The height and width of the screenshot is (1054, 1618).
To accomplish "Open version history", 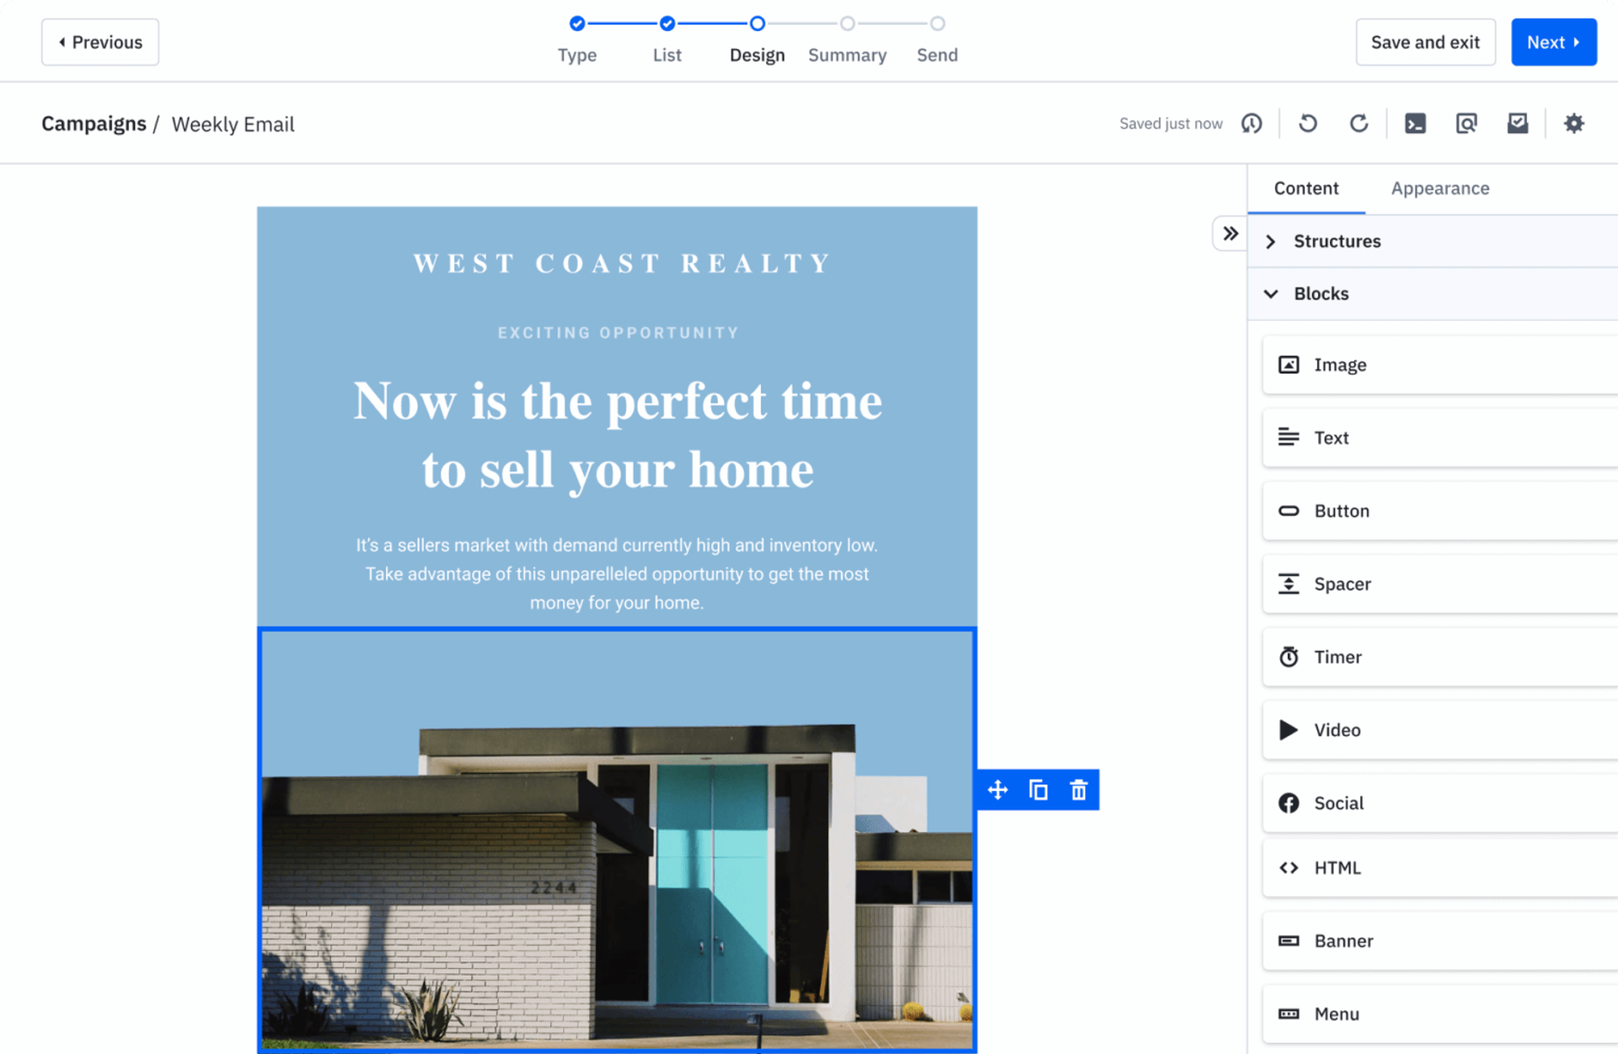I will [x=1251, y=123].
